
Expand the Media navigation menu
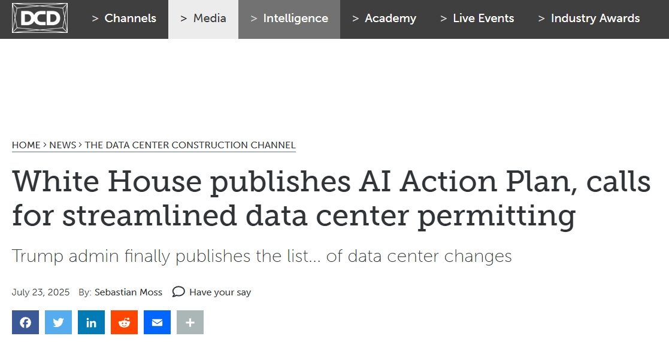point(204,19)
